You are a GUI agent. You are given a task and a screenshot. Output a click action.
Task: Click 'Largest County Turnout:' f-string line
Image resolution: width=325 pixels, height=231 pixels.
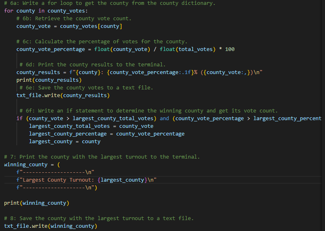87,180
